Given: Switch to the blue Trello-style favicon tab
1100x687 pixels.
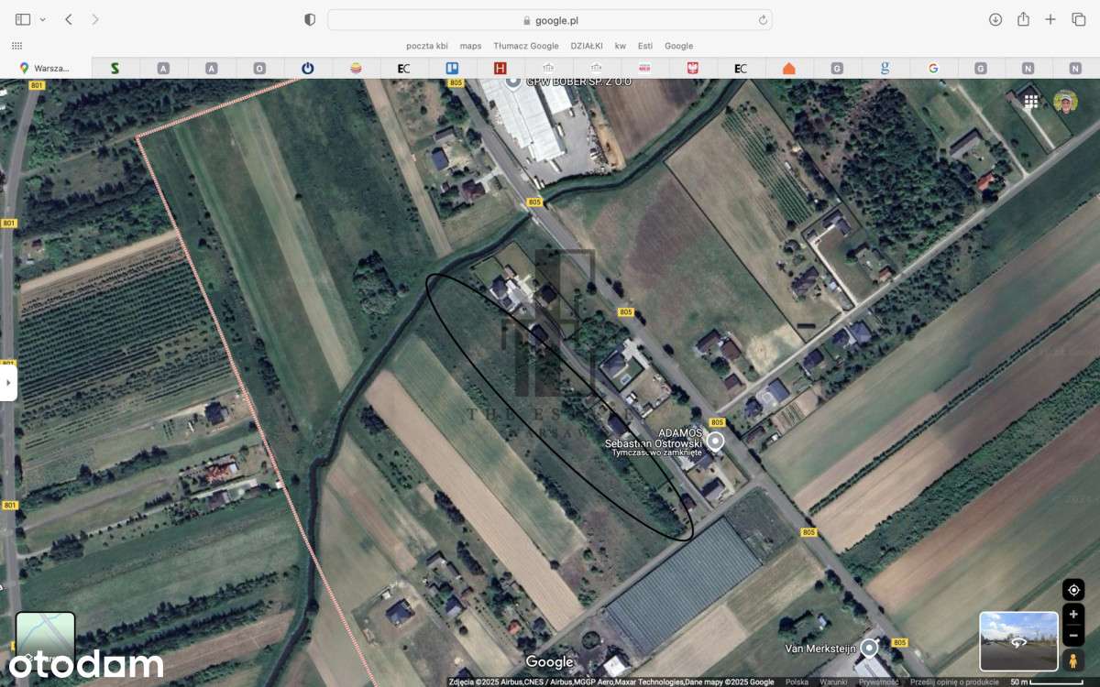Looking at the screenshot, I should click(452, 68).
